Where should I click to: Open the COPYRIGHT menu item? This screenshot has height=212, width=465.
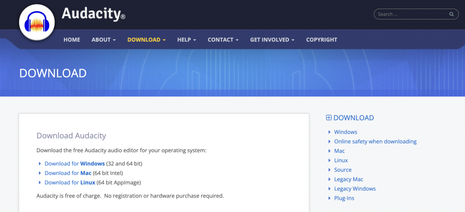(322, 39)
